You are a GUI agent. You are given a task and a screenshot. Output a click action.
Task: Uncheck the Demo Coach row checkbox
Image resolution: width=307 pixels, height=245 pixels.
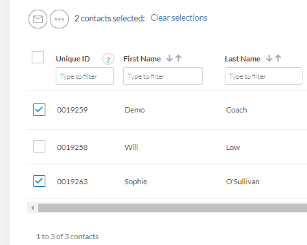click(x=39, y=109)
